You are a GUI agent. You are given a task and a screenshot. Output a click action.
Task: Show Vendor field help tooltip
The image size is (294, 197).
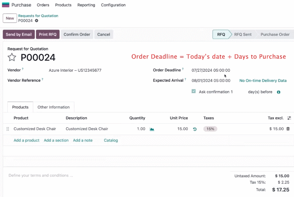(x=23, y=69)
